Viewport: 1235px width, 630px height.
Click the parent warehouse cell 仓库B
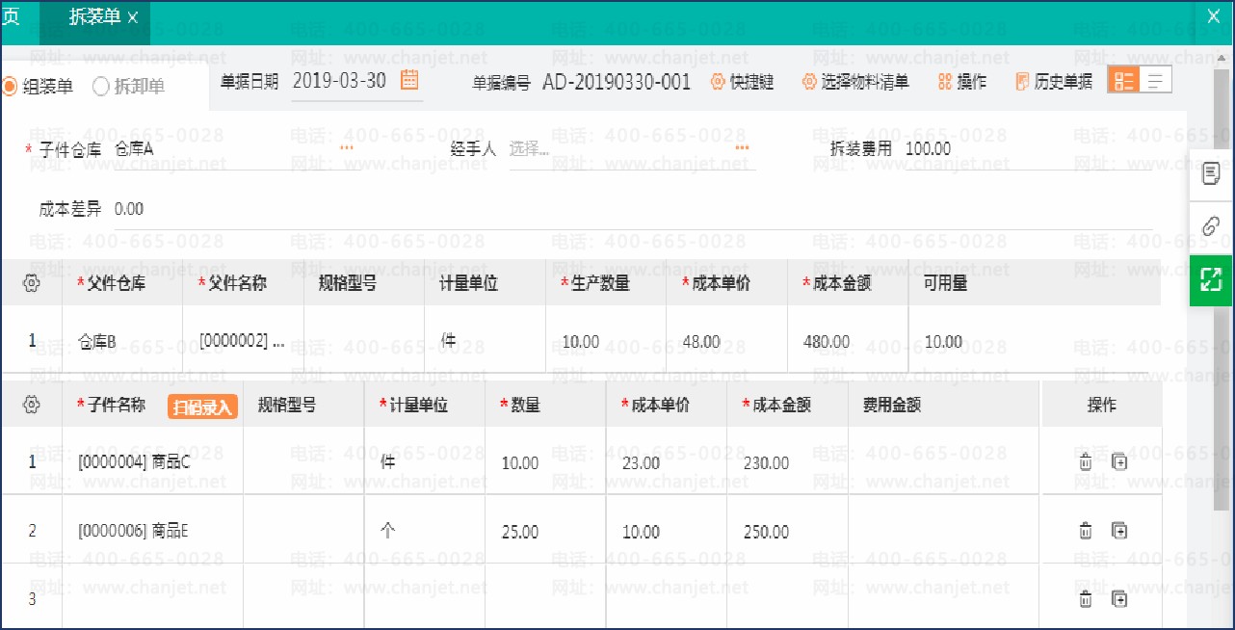pyautogui.click(x=122, y=341)
